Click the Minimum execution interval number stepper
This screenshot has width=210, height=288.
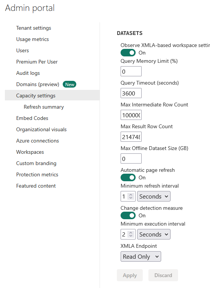point(128,234)
